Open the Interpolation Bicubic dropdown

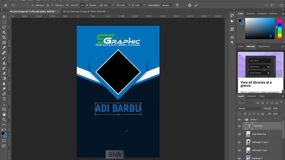coord(167,5)
